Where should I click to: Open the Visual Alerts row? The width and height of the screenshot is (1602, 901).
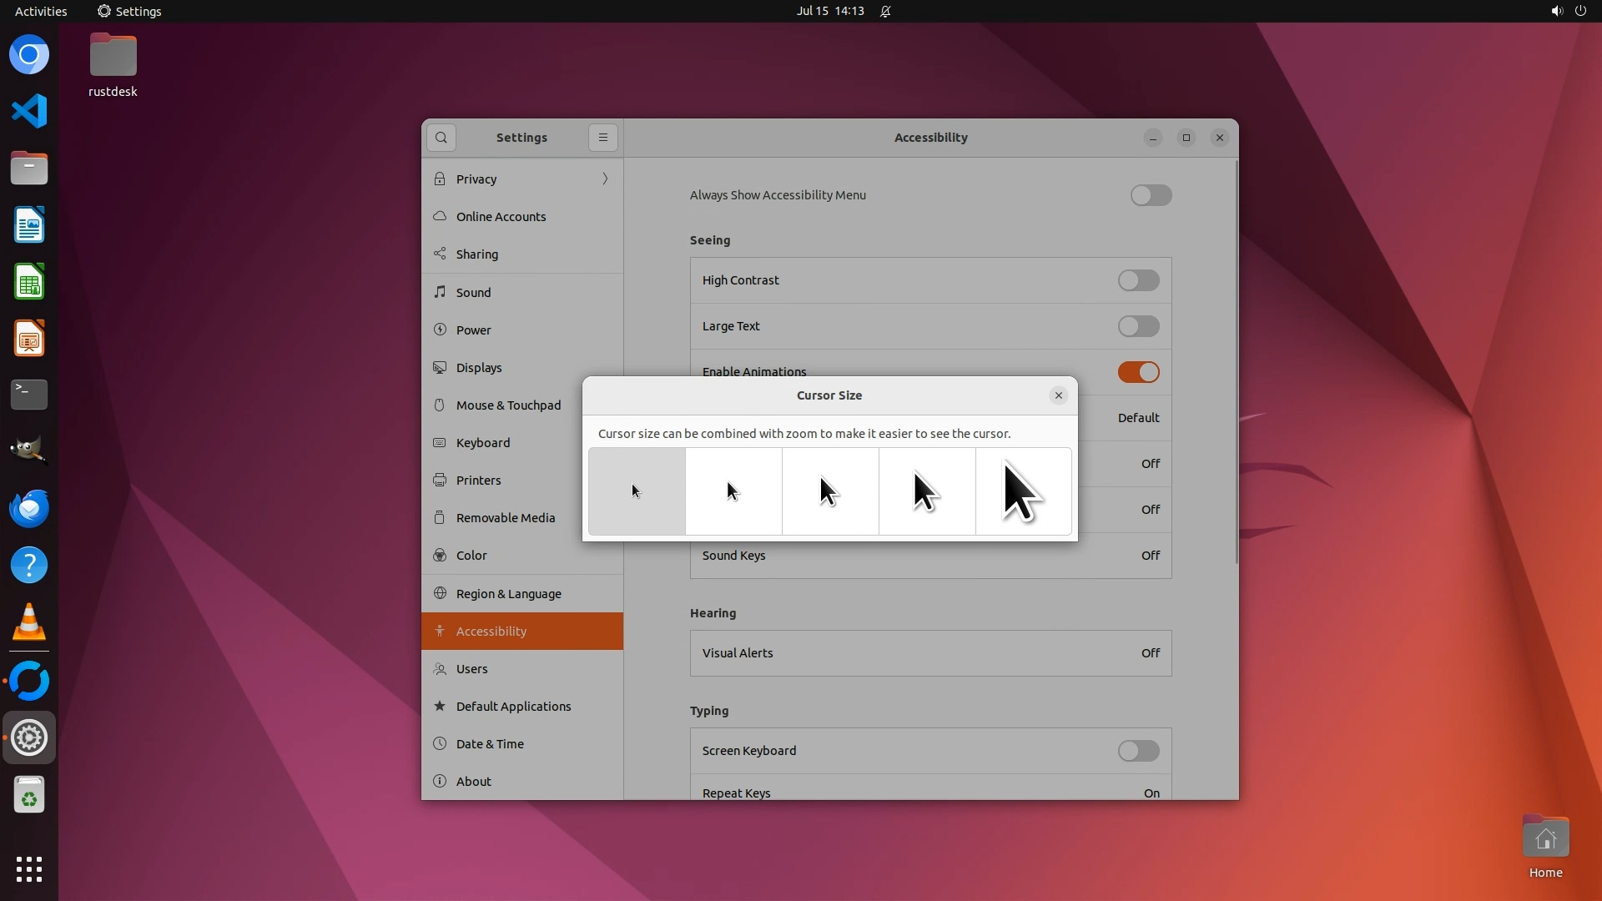coord(930,653)
